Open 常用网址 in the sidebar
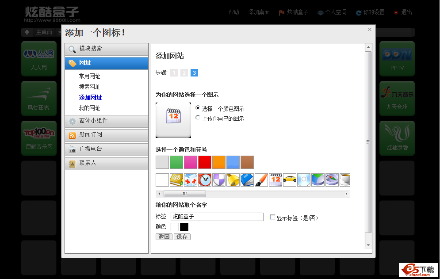Viewport: 440px width, 279px height. pos(89,76)
